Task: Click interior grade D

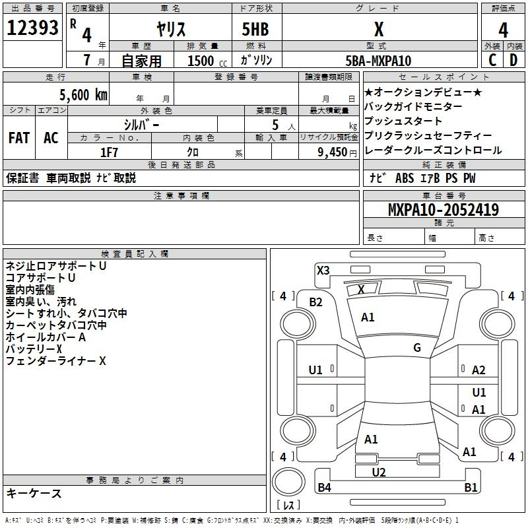Action: tap(513, 60)
